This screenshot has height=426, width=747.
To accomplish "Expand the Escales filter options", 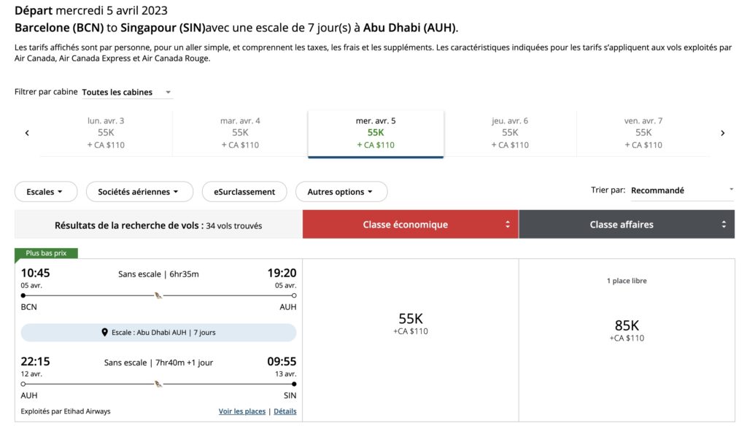I will [45, 191].
